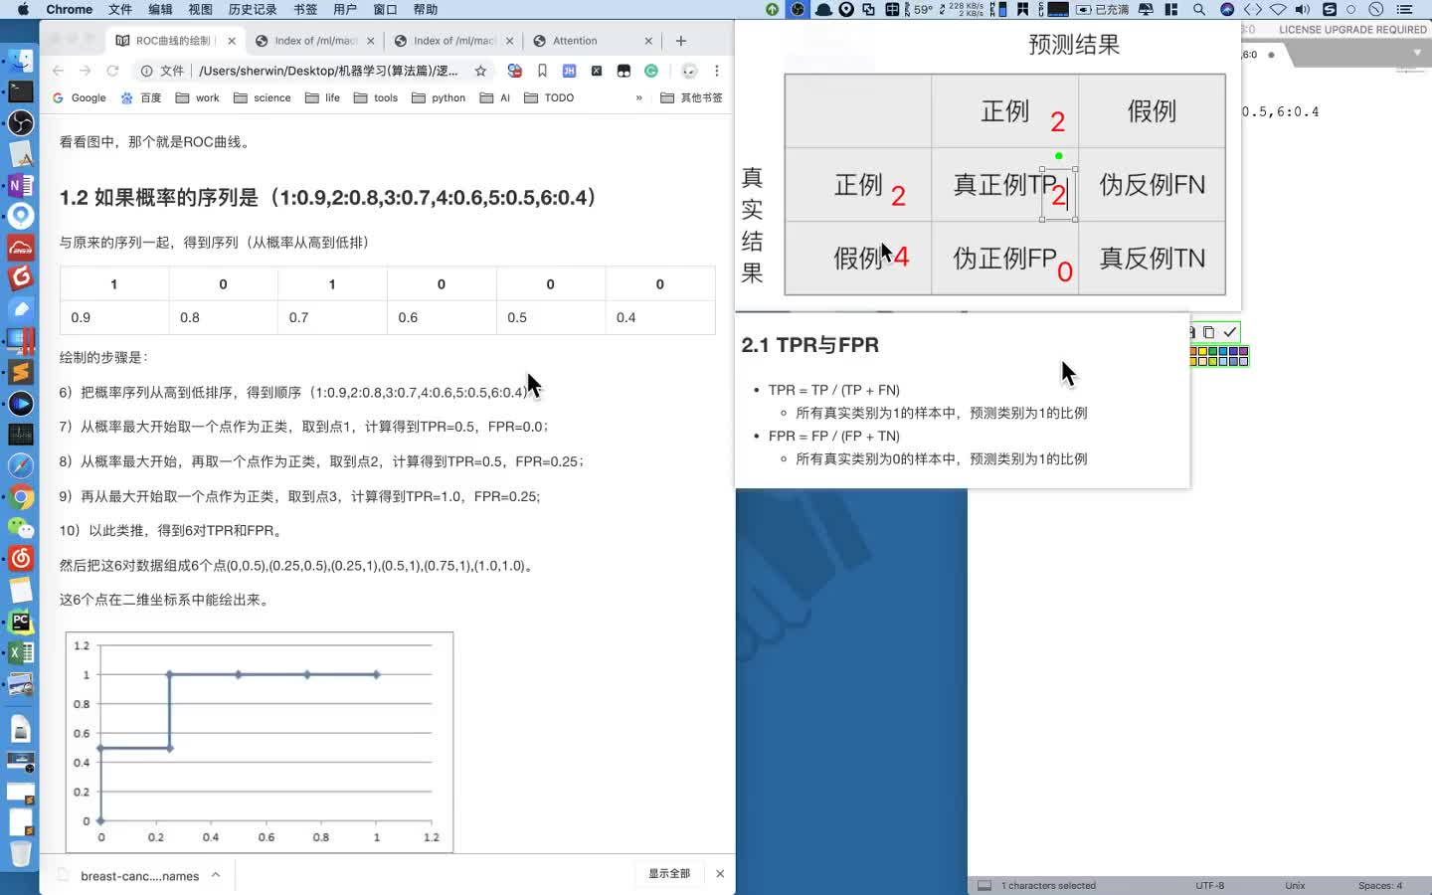This screenshot has width=1432, height=895.
Task: Open the TODO bookmarks folder
Action: [549, 97]
